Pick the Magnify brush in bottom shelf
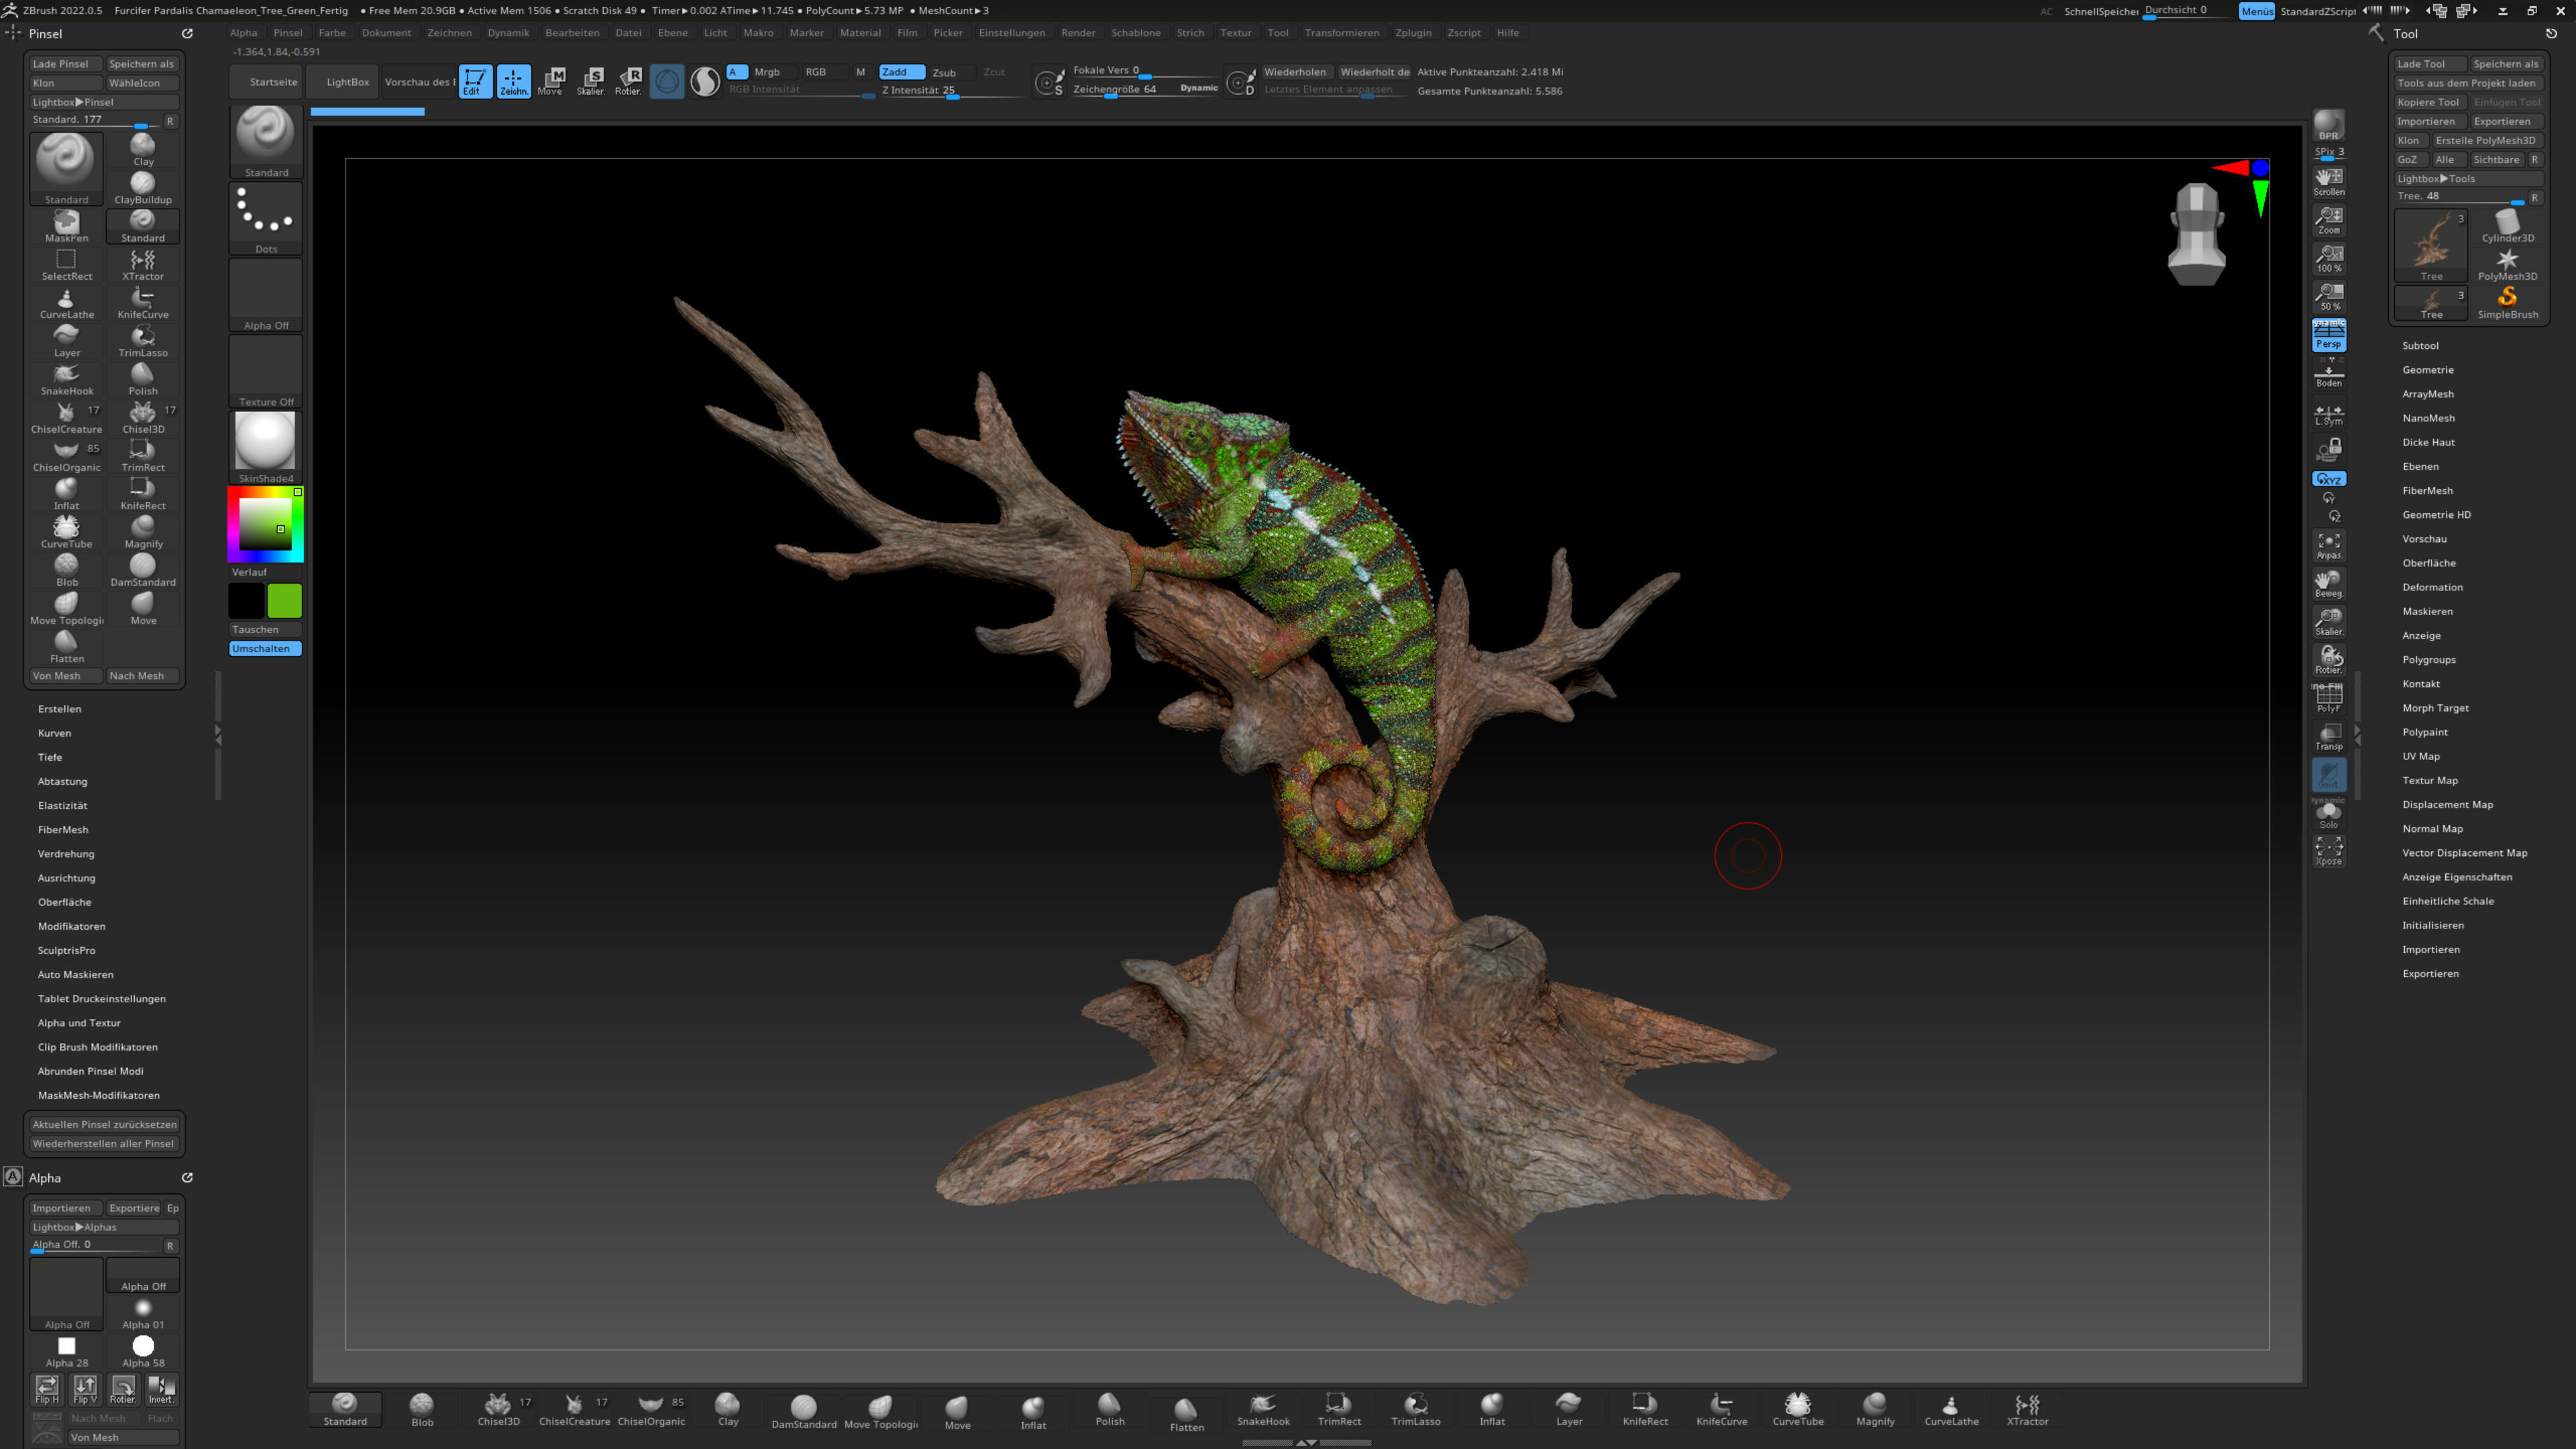 [1875, 1410]
